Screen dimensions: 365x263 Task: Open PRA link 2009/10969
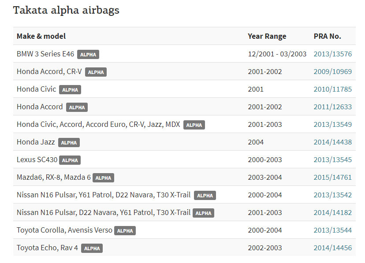[333, 72]
